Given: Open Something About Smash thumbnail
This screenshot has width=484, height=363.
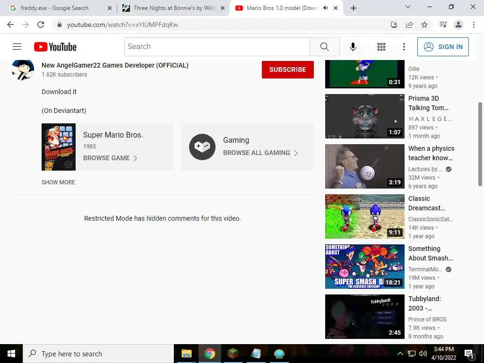Looking at the screenshot, I should pyautogui.click(x=364, y=267).
